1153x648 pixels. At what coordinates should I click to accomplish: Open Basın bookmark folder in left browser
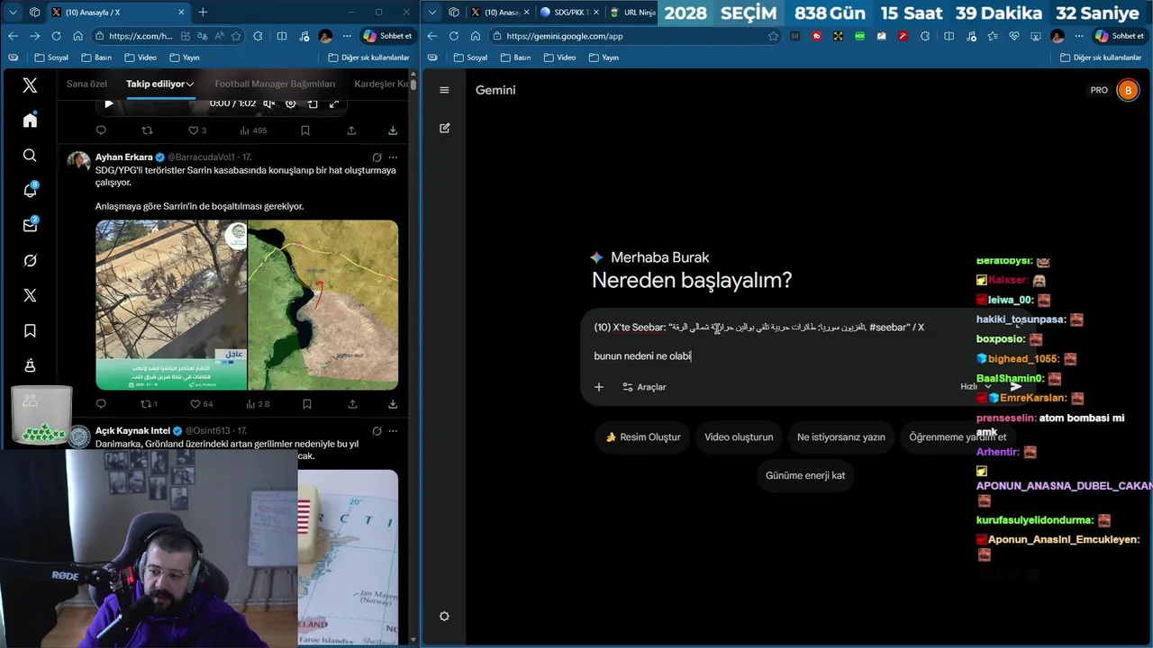[96, 58]
